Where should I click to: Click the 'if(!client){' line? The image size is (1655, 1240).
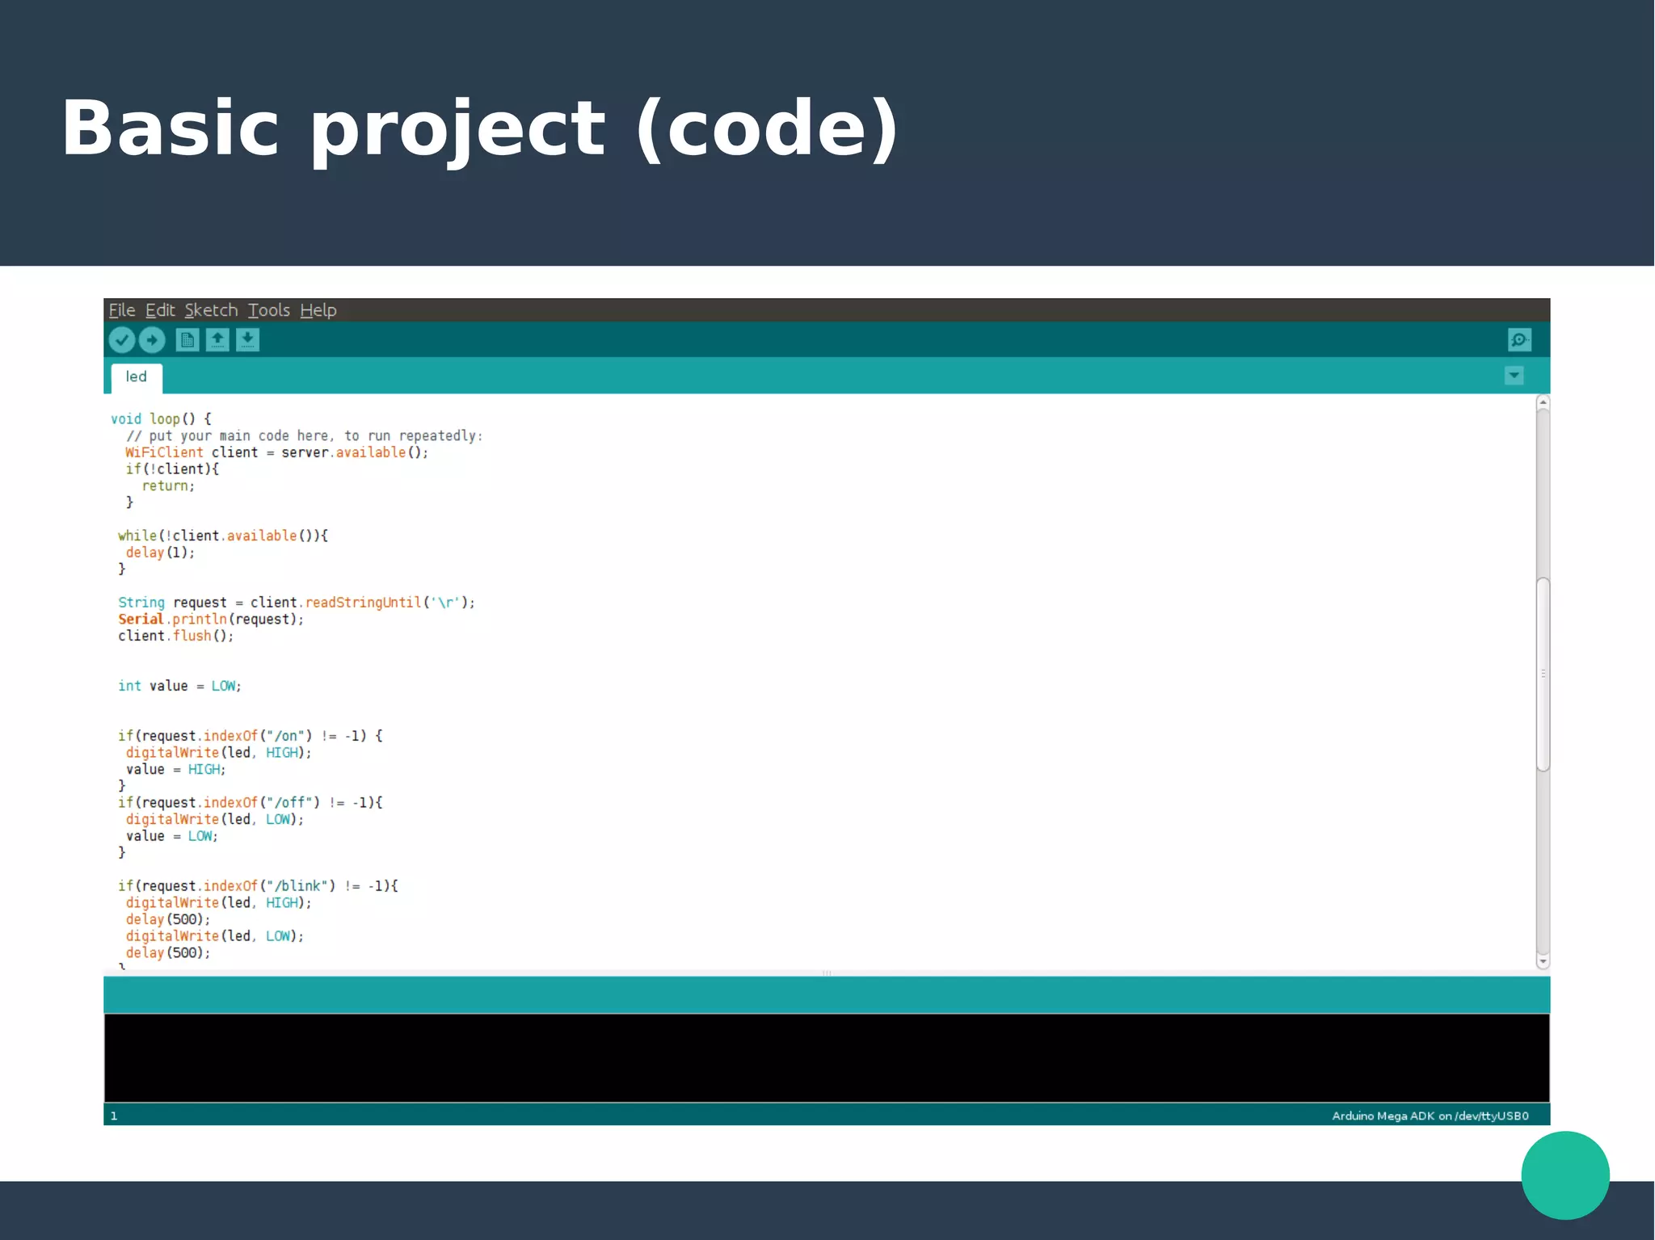pos(172,469)
